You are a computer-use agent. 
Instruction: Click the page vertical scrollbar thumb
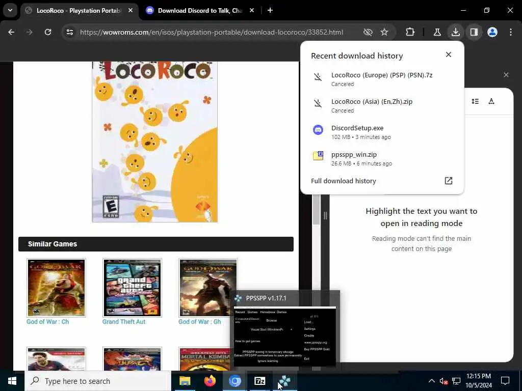(316, 210)
